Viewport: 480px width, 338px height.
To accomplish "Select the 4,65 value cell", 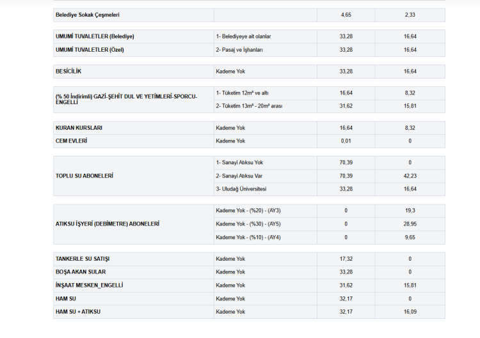I will click(x=346, y=15).
